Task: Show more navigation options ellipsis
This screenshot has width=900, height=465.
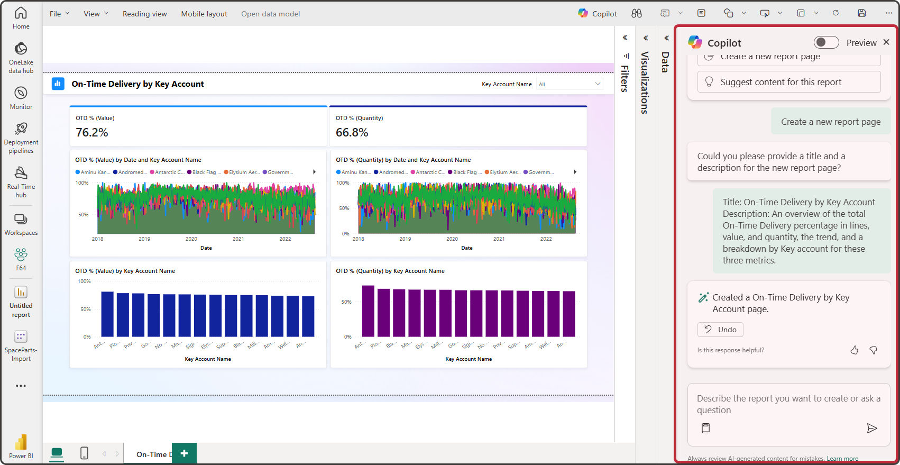Action: point(21,386)
